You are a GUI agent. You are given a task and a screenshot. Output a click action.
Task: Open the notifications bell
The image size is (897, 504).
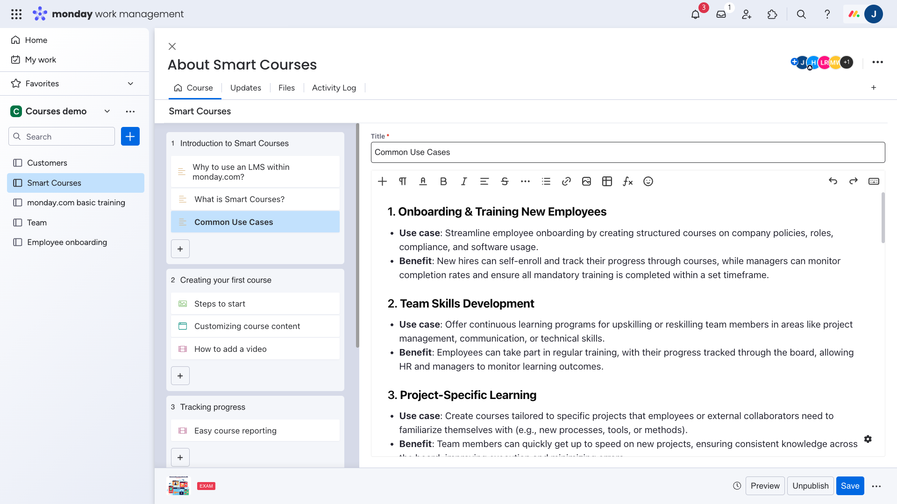(695, 14)
